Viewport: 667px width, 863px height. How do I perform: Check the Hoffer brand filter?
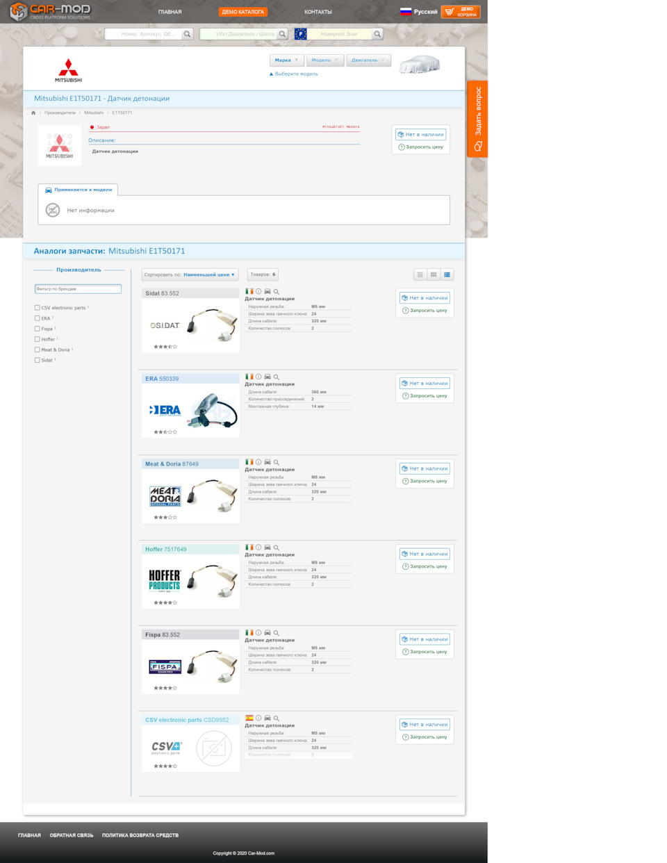point(38,339)
